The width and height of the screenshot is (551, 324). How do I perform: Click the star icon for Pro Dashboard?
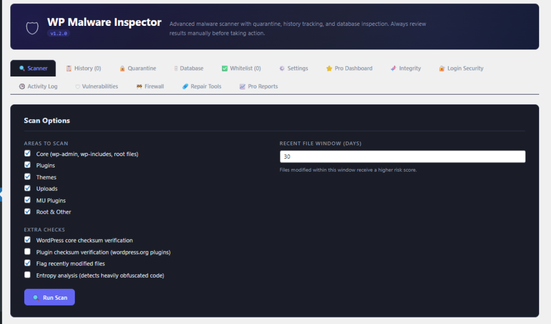pos(329,68)
